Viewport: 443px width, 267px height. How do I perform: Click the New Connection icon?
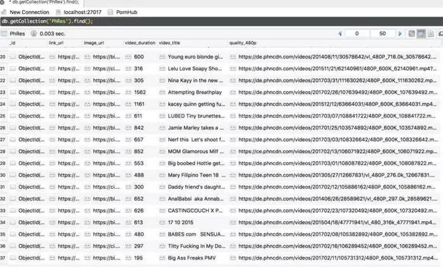pos(5,12)
